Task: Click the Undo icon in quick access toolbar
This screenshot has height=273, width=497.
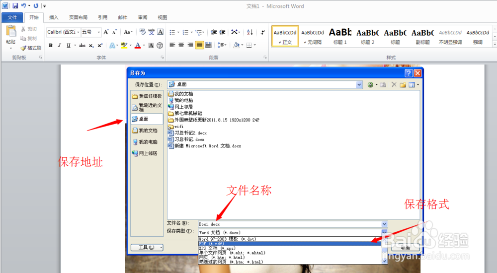Action: tap(23, 5)
